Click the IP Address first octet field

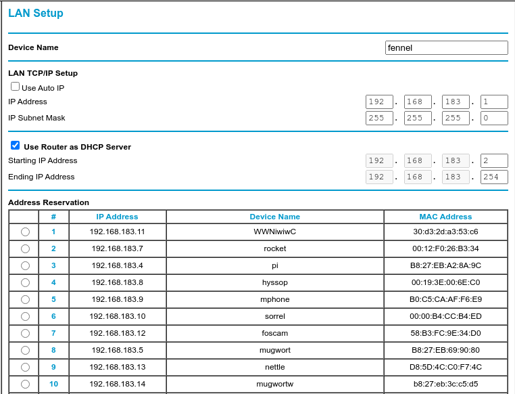click(x=379, y=102)
